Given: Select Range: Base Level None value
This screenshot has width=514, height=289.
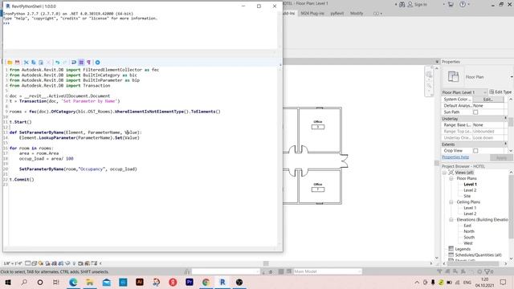Looking at the screenshot, I should point(488,125).
